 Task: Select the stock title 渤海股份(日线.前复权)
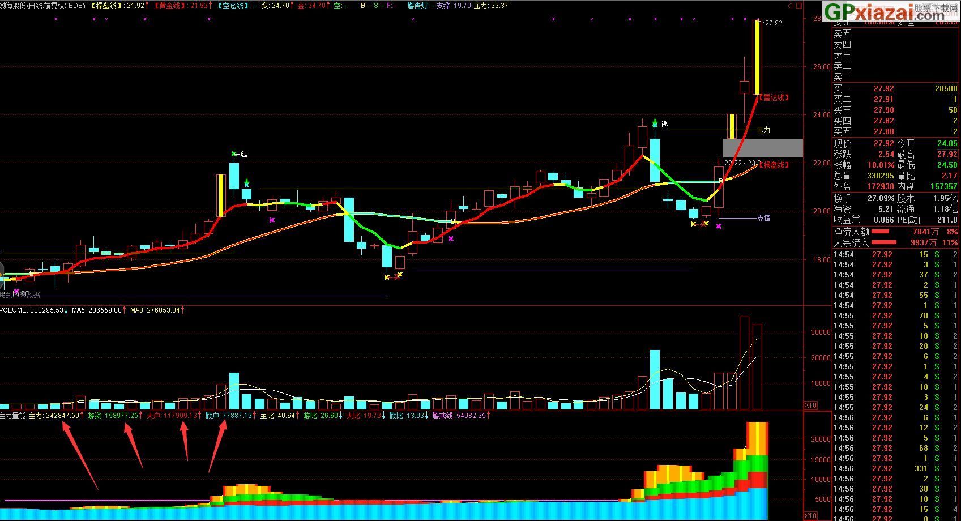coord(33,5)
